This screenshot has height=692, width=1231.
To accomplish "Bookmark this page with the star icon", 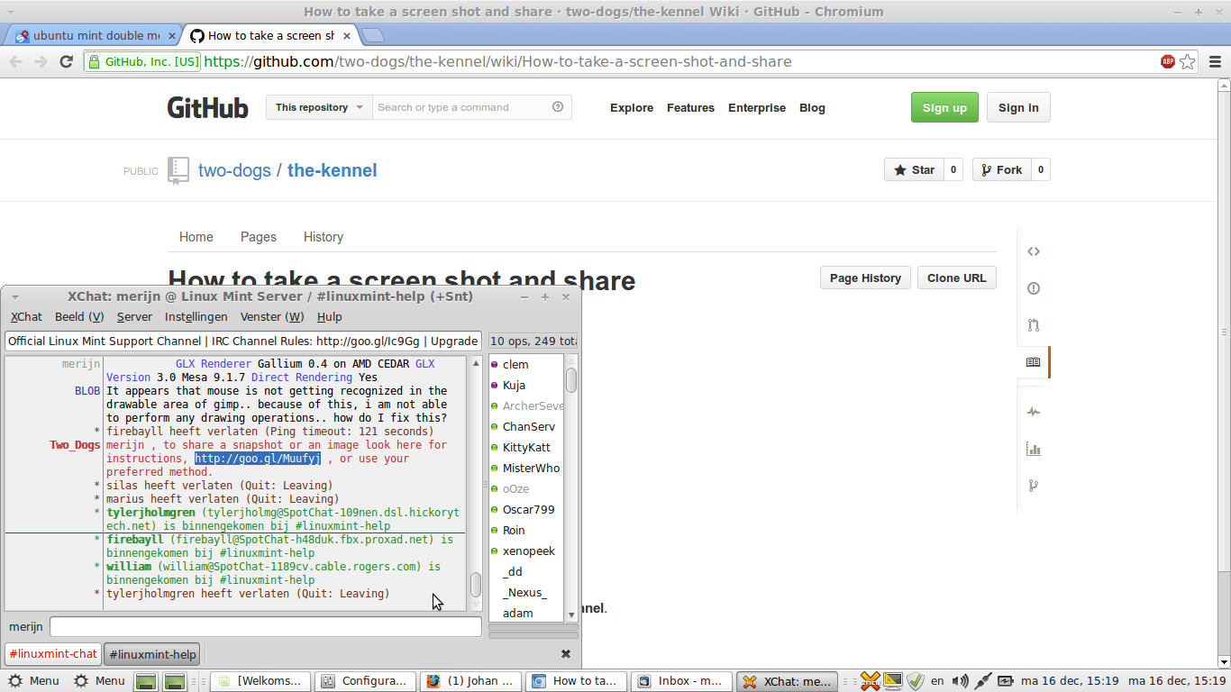I will [x=1188, y=61].
